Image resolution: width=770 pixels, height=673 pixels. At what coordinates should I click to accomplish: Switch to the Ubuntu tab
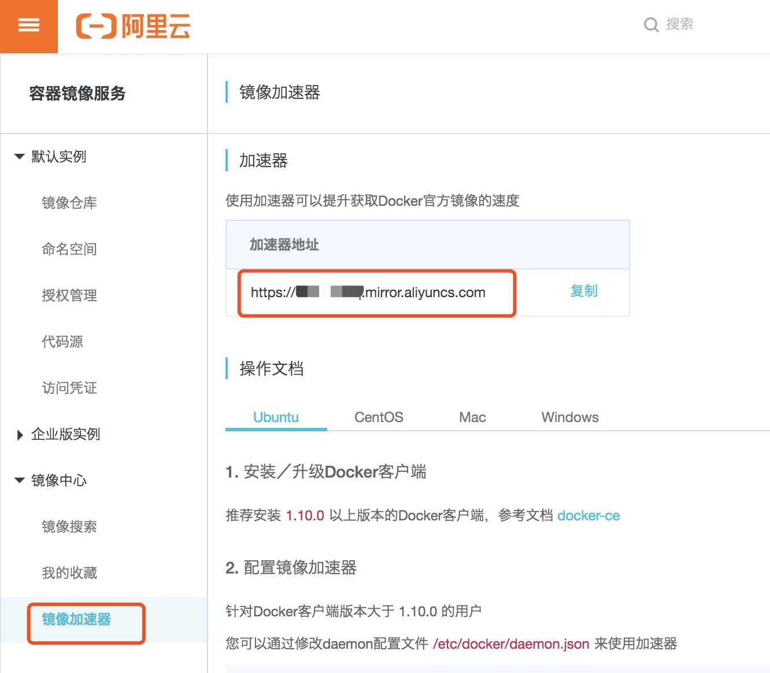pyautogui.click(x=276, y=417)
